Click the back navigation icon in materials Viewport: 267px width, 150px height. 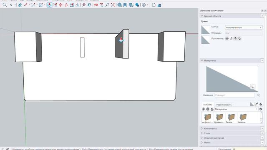tap(203, 109)
